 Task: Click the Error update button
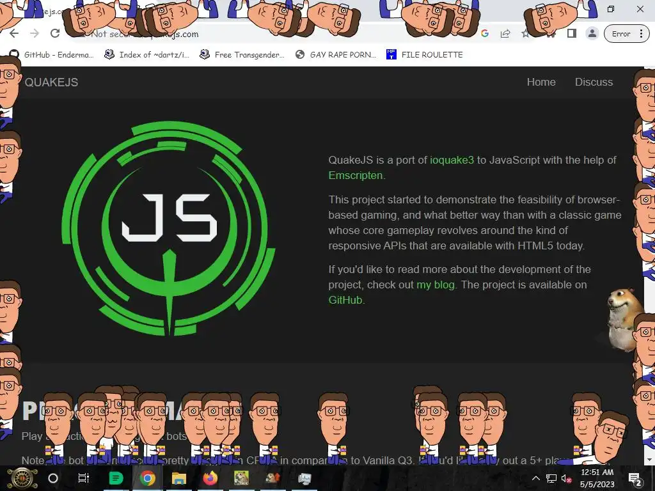pos(621,34)
